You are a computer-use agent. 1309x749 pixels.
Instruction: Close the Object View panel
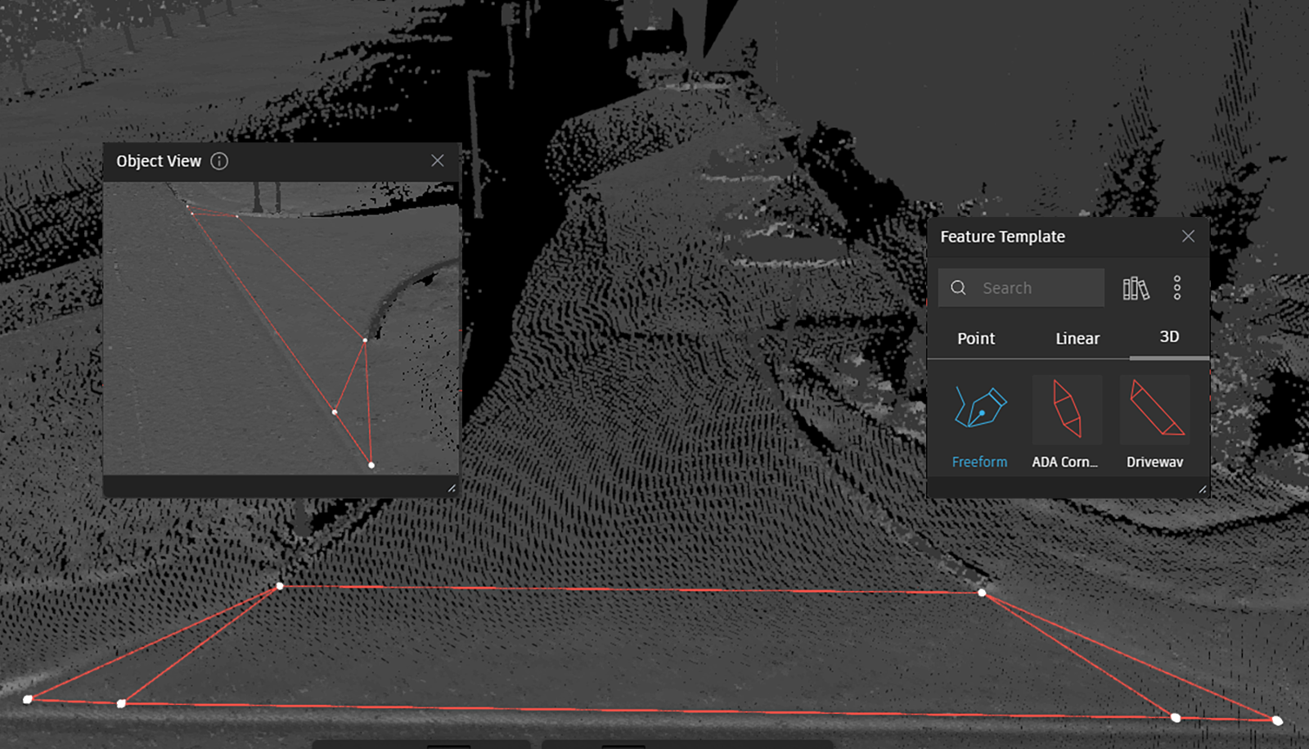pyautogui.click(x=438, y=161)
